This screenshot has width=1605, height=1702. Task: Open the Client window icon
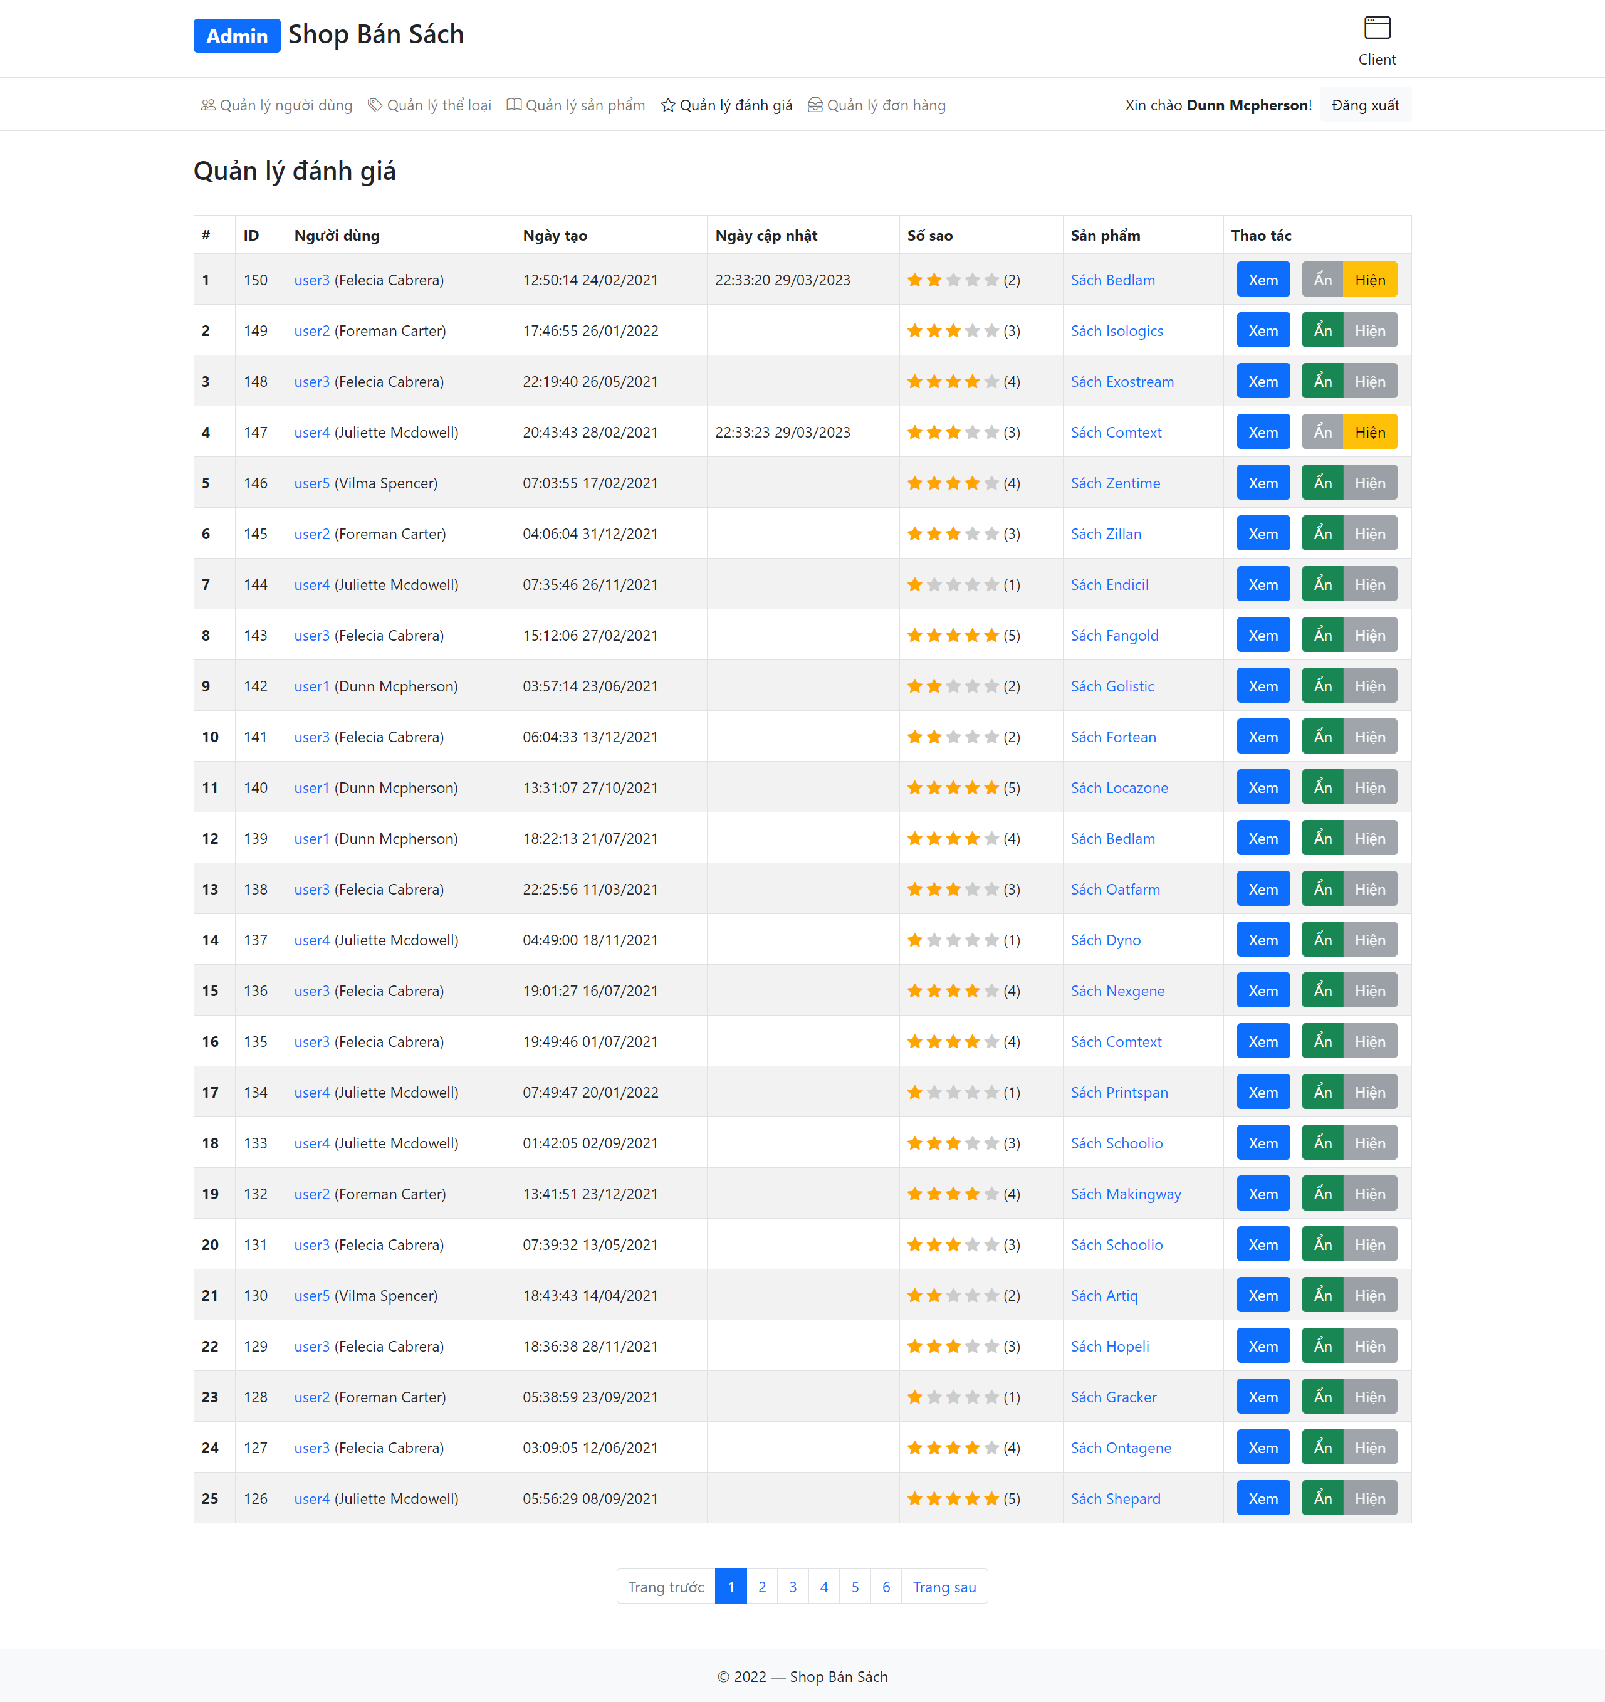(x=1376, y=28)
